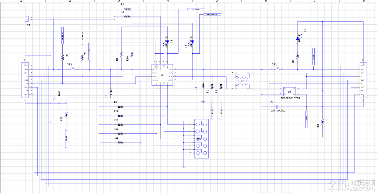The image size is (377, 193).
Task: Select the D2 LED symbol
Action: [x=298, y=38]
